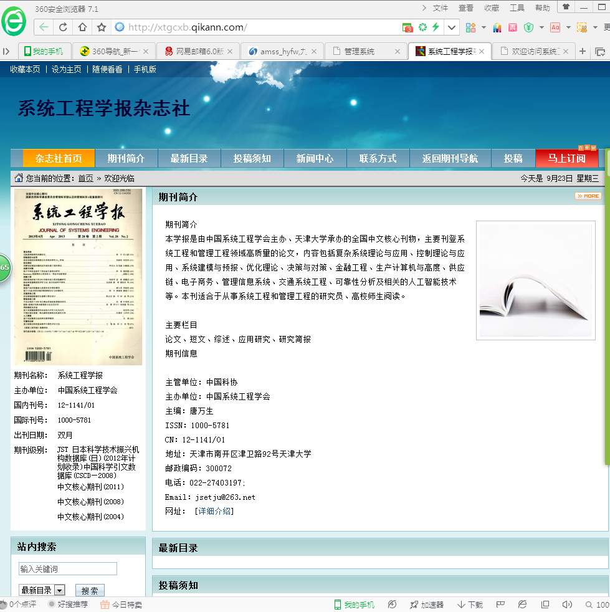Open the 期刊简介 navigation item

pos(126,158)
